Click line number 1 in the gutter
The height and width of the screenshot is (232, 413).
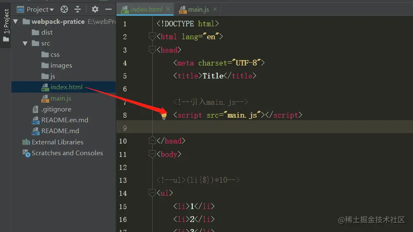coord(125,24)
